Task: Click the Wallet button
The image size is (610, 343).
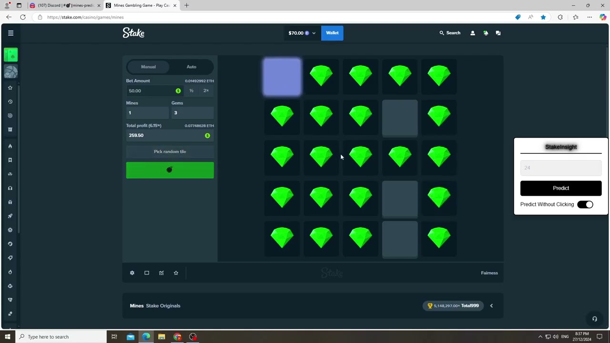Action: coord(332,33)
